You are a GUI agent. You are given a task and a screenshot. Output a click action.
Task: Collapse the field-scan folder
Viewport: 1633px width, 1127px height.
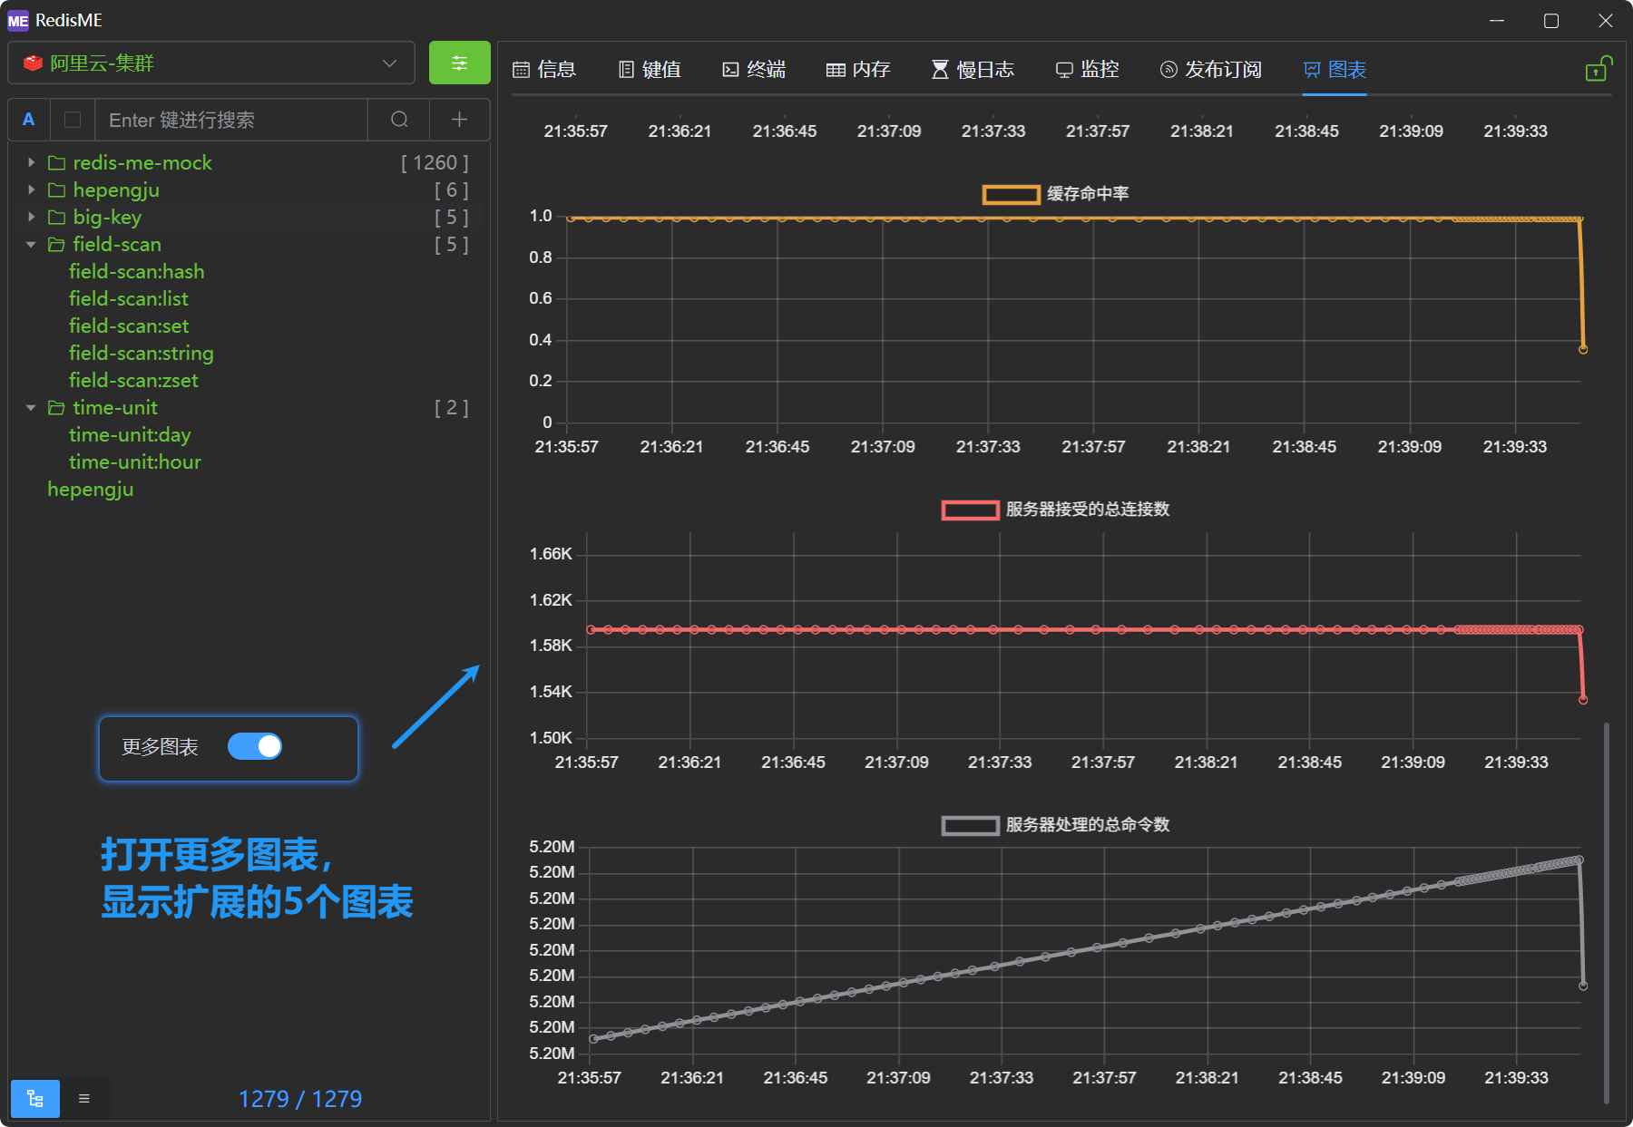32,245
